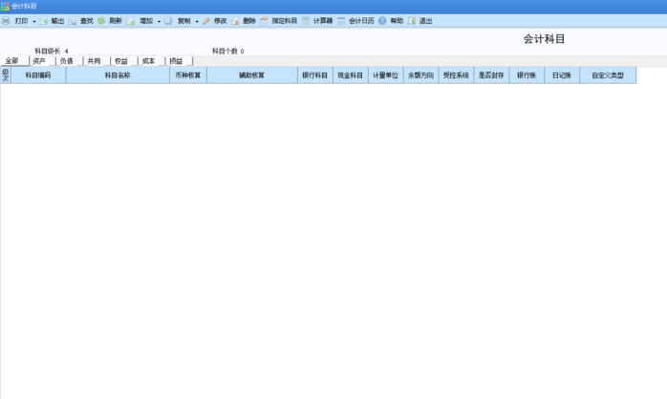Click the 退出 exit icon
667x399 pixels.
[412, 21]
